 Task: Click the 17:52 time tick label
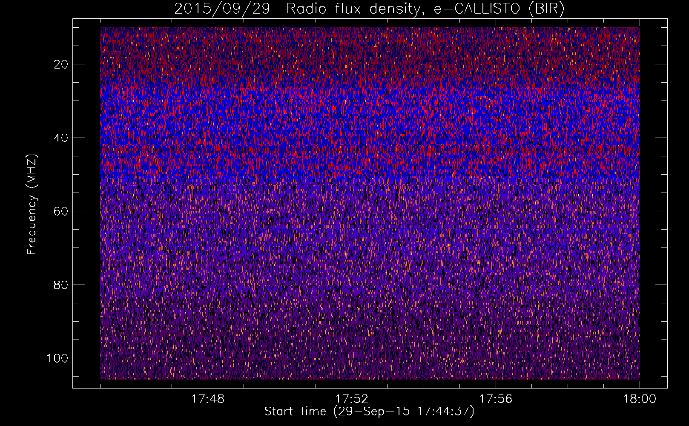coord(352,399)
